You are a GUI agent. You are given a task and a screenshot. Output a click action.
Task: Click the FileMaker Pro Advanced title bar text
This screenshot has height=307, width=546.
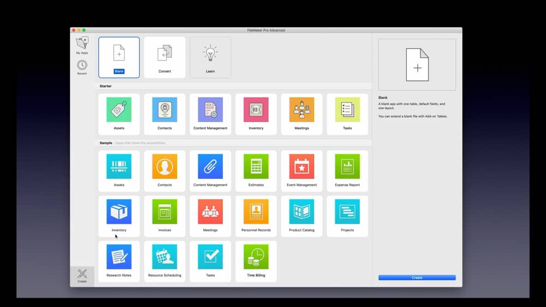(x=266, y=30)
